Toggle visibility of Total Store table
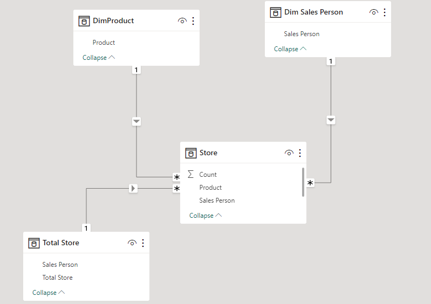 [132, 243]
